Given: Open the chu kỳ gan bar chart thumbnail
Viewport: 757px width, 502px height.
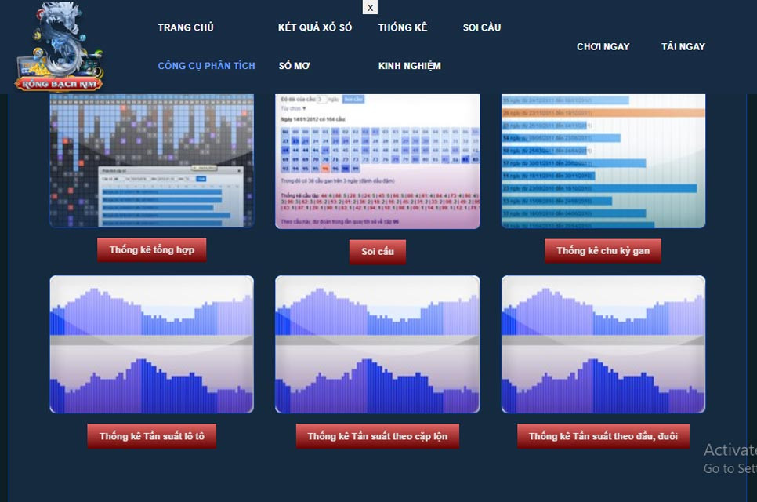Looking at the screenshot, I should [x=603, y=161].
